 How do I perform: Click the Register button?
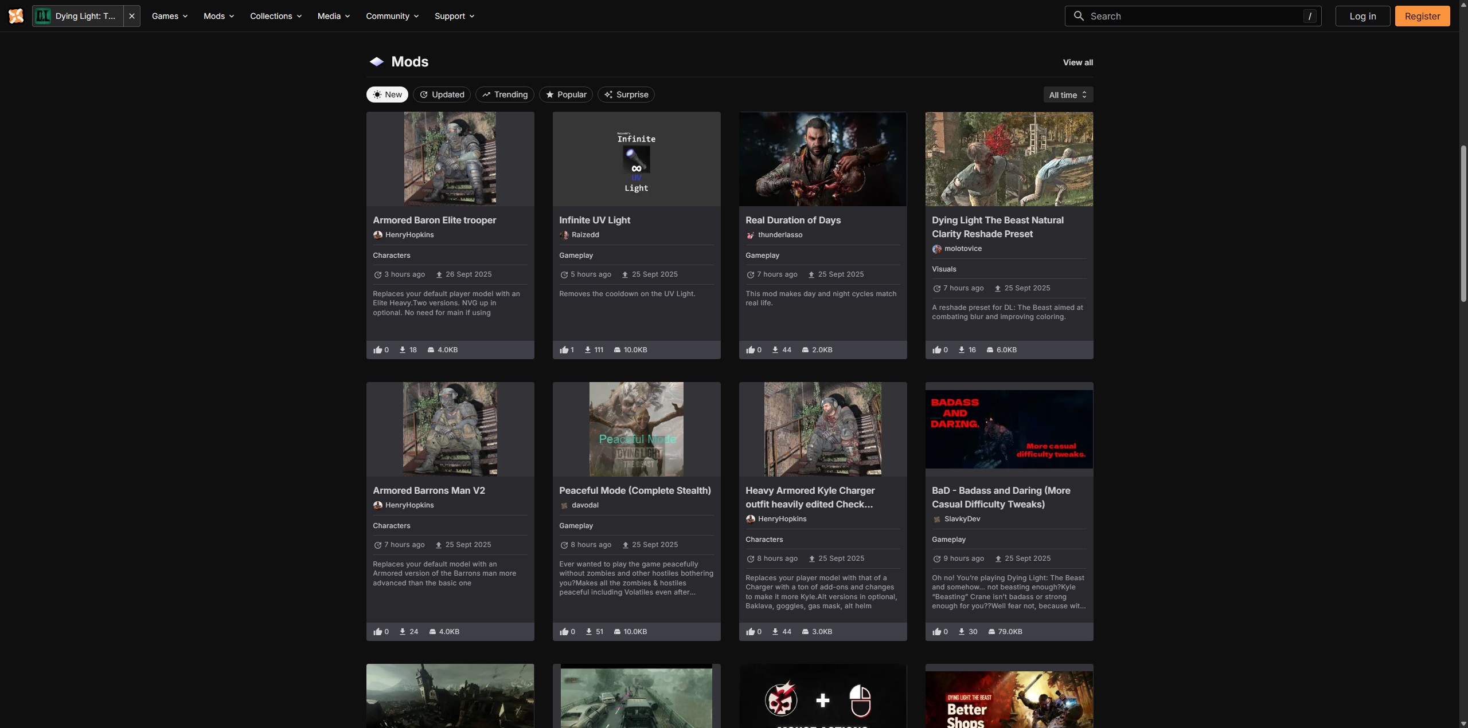tap(1422, 16)
